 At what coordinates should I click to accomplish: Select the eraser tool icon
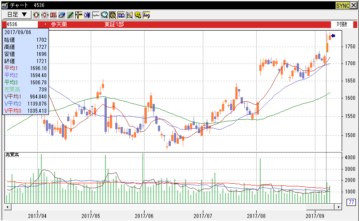(62, 15)
